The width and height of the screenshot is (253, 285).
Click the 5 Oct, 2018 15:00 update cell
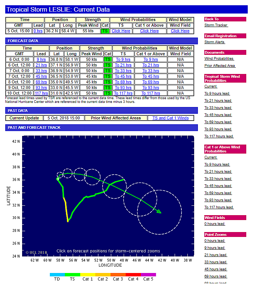click(x=64, y=118)
